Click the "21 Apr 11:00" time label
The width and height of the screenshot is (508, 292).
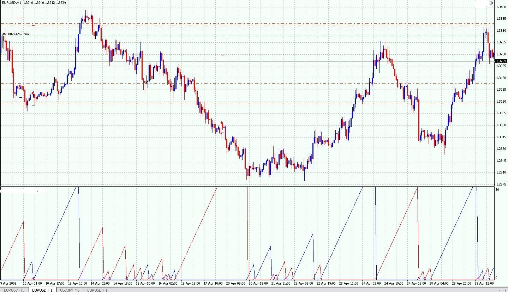coord(281,283)
